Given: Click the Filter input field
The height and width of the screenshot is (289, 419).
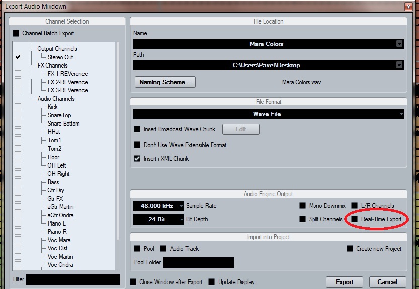Looking at the screenshot, I should (x=73, y=279).
